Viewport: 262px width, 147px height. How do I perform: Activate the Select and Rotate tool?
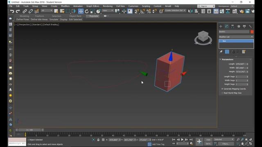pyautogui.click(x=86, y=11)
